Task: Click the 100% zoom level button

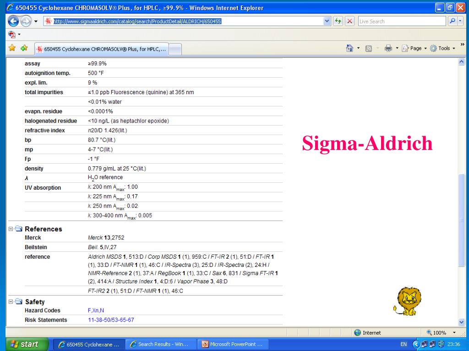Action: click(436, 333)
